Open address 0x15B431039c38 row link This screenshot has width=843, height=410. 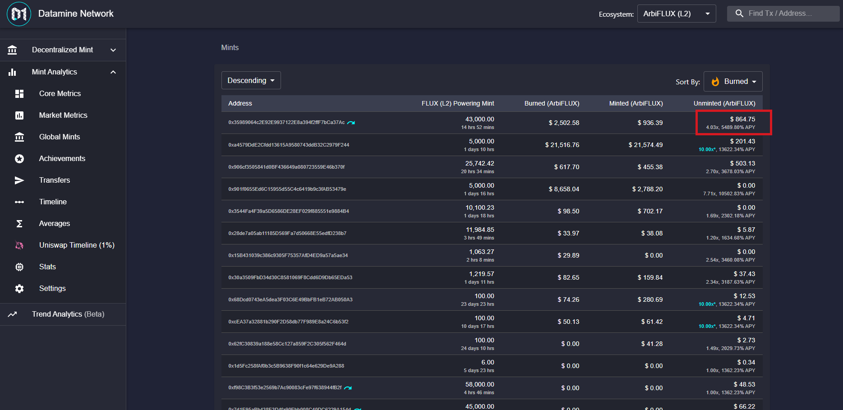point(288,255)
